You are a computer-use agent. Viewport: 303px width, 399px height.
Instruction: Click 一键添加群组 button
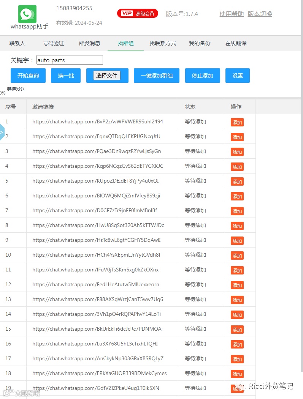[157, 76]
